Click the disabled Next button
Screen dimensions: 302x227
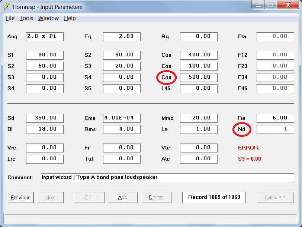[50, 197]
